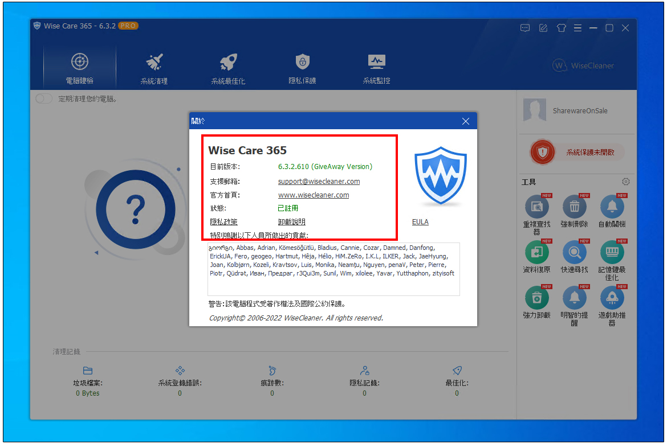Open the skin shirt icon in title bar
Screen dimensions: 667x444
562,28
